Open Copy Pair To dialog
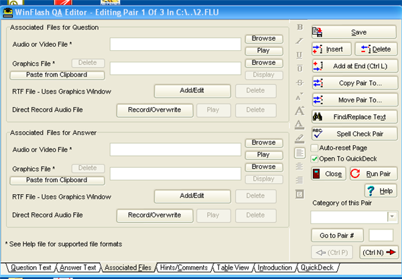Screen dimensions: 402x279 (355, 83)
